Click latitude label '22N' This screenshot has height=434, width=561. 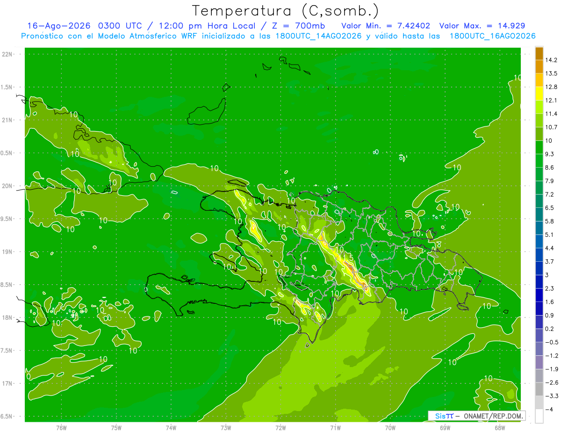coord(8,54)
